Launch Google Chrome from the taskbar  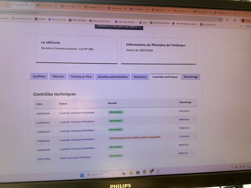click(x=145, y=172)
